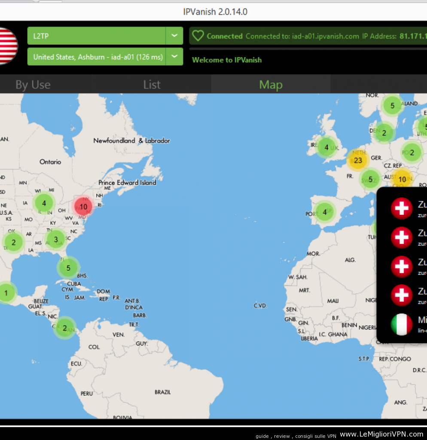The height and width of the screenshot is (440, 427).
Task: Expand the L2TP protocol dropdown arrow
Action: [174, 36]
